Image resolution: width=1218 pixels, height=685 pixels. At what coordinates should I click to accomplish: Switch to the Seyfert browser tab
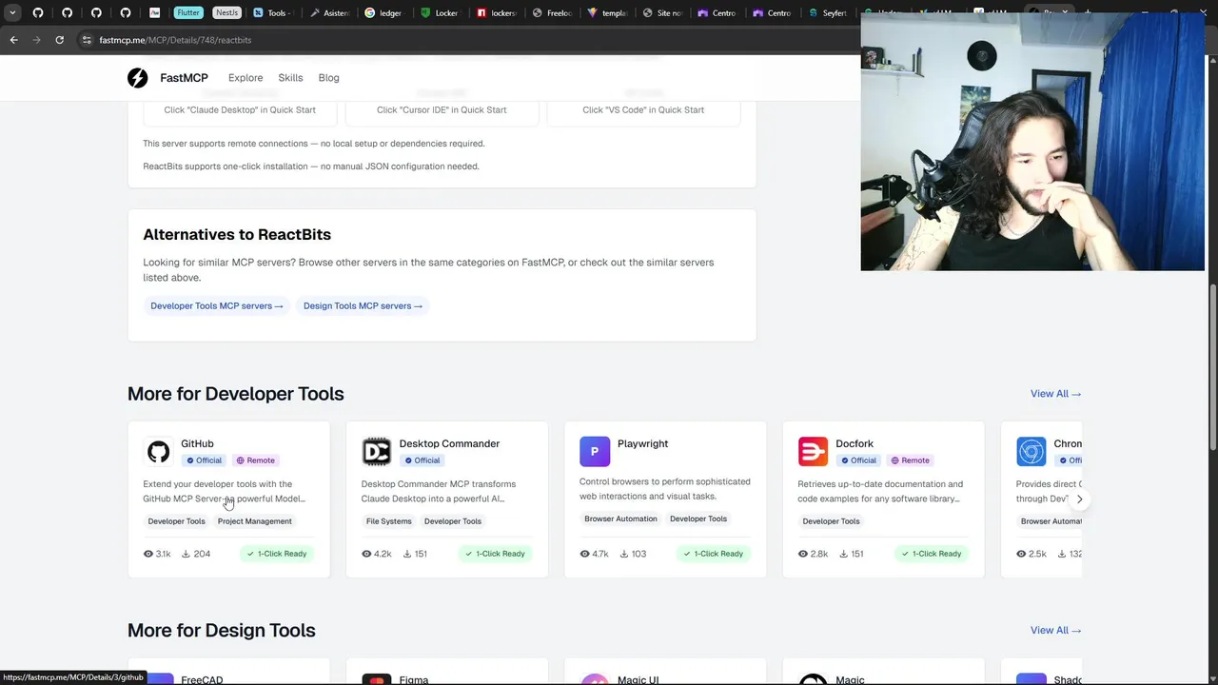click(x=828, y=12)
